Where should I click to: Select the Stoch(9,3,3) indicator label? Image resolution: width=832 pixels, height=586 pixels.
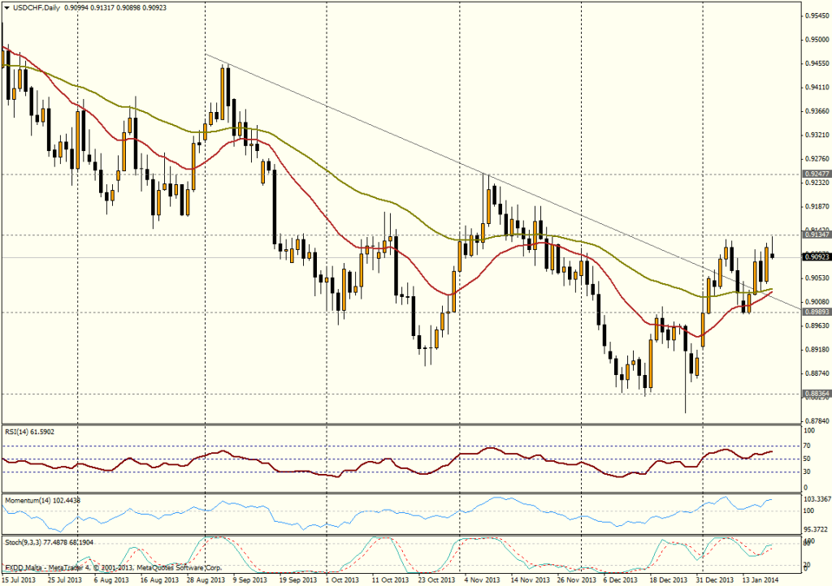25,542
